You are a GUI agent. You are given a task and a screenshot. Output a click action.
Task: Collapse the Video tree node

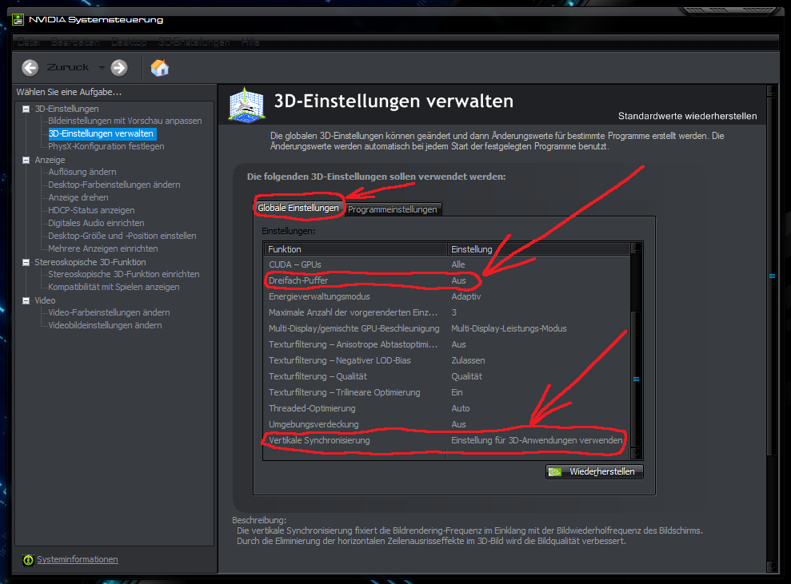coord(26,300)
